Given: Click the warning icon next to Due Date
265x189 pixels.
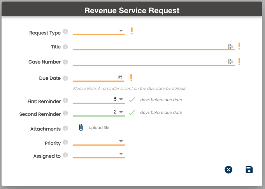Looking at the screenshot, I should click(x=131, y=77).
